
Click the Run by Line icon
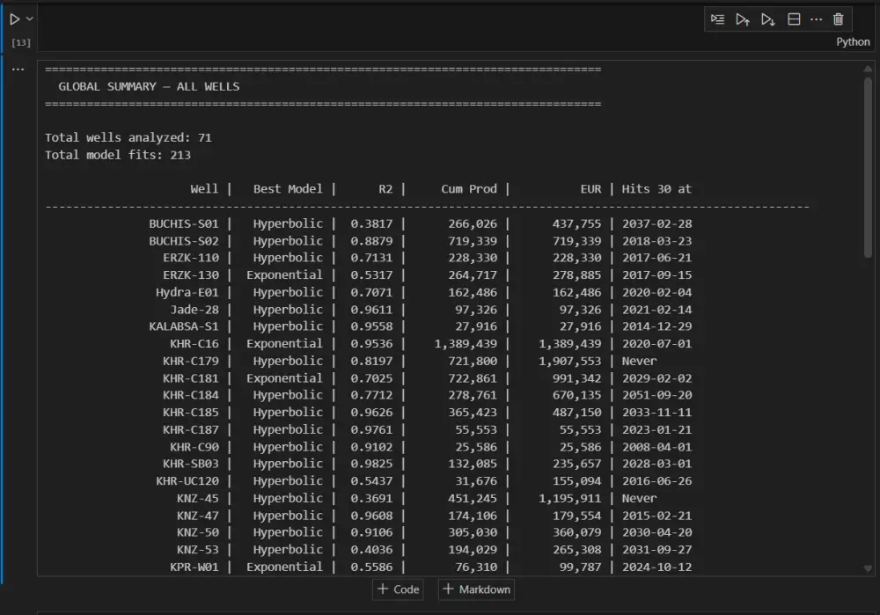[x=717, y=19]
